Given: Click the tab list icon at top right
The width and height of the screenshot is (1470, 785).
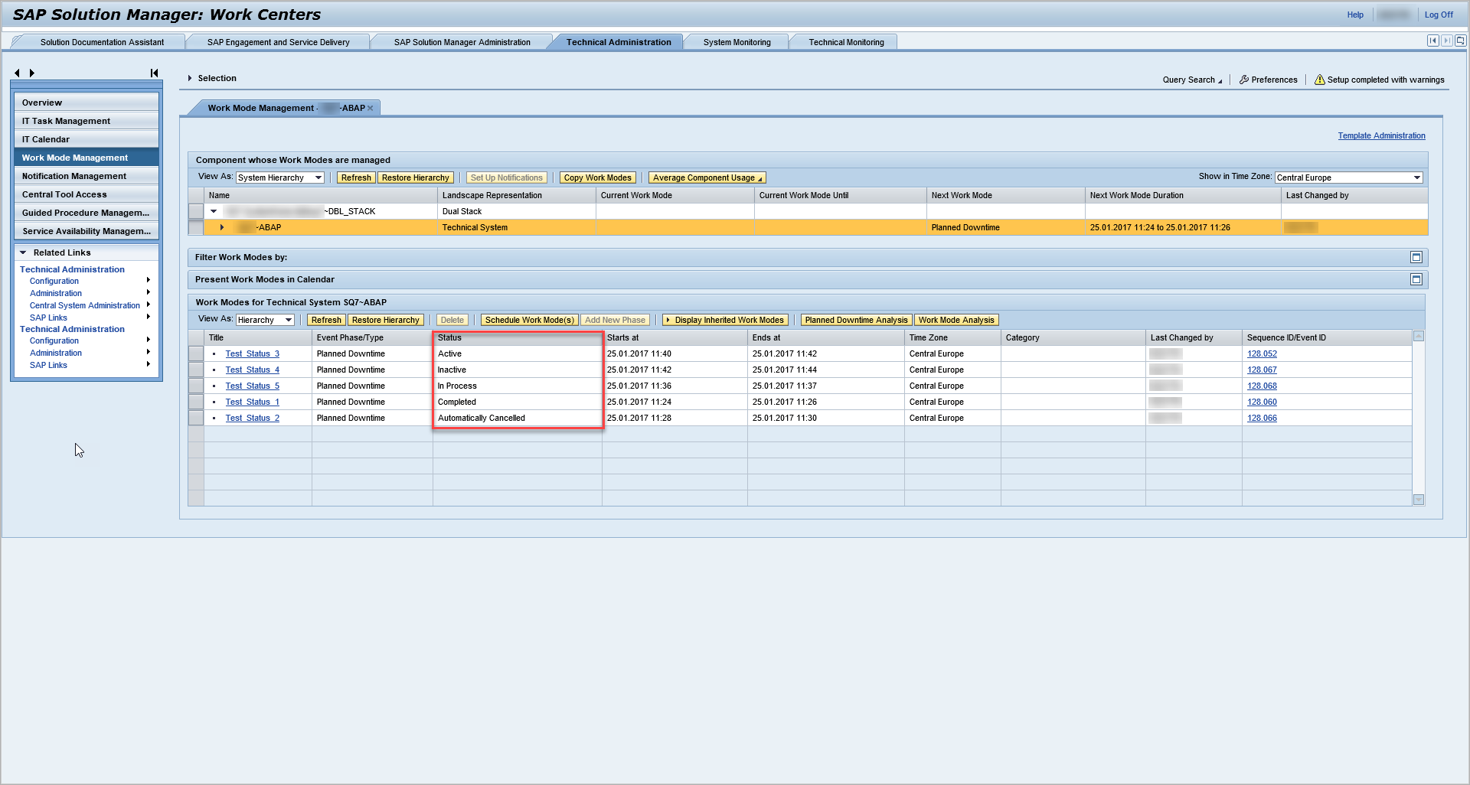Looking at the screenshot, I should pos(1460,41).
